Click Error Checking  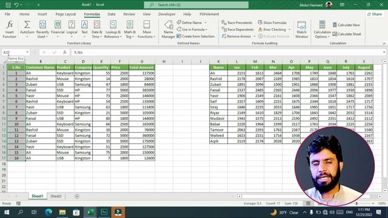point(272,30)
